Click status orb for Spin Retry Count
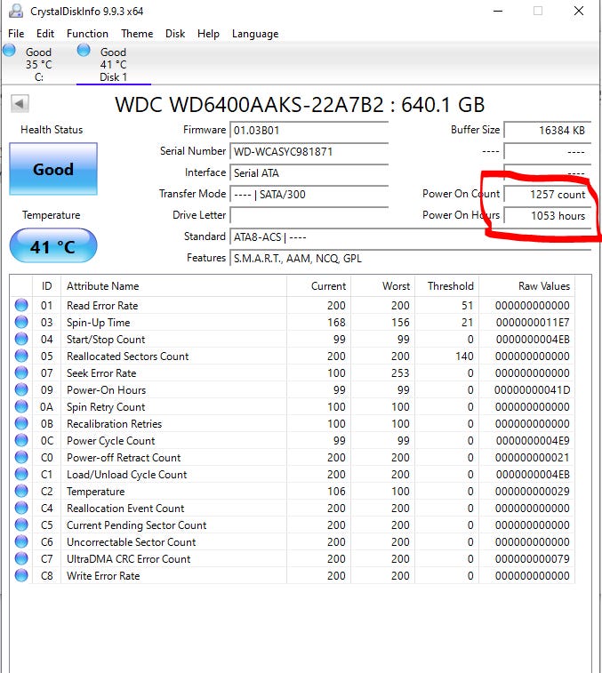The width and height of the screenshot is (602, 673). coord(21,406)
